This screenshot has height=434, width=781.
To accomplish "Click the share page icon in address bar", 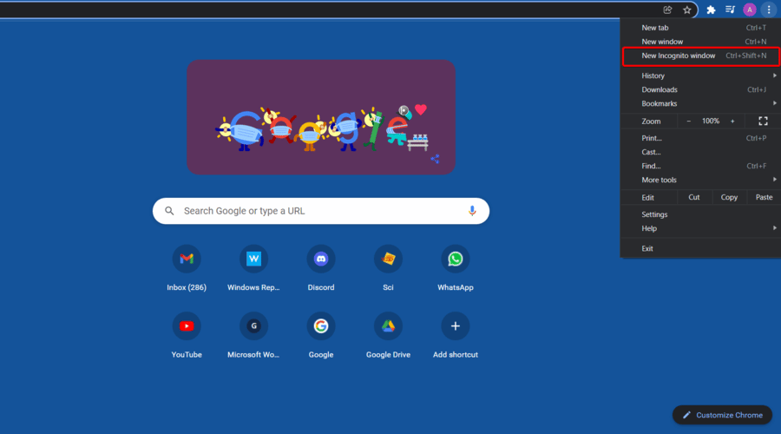I will 667,10.
